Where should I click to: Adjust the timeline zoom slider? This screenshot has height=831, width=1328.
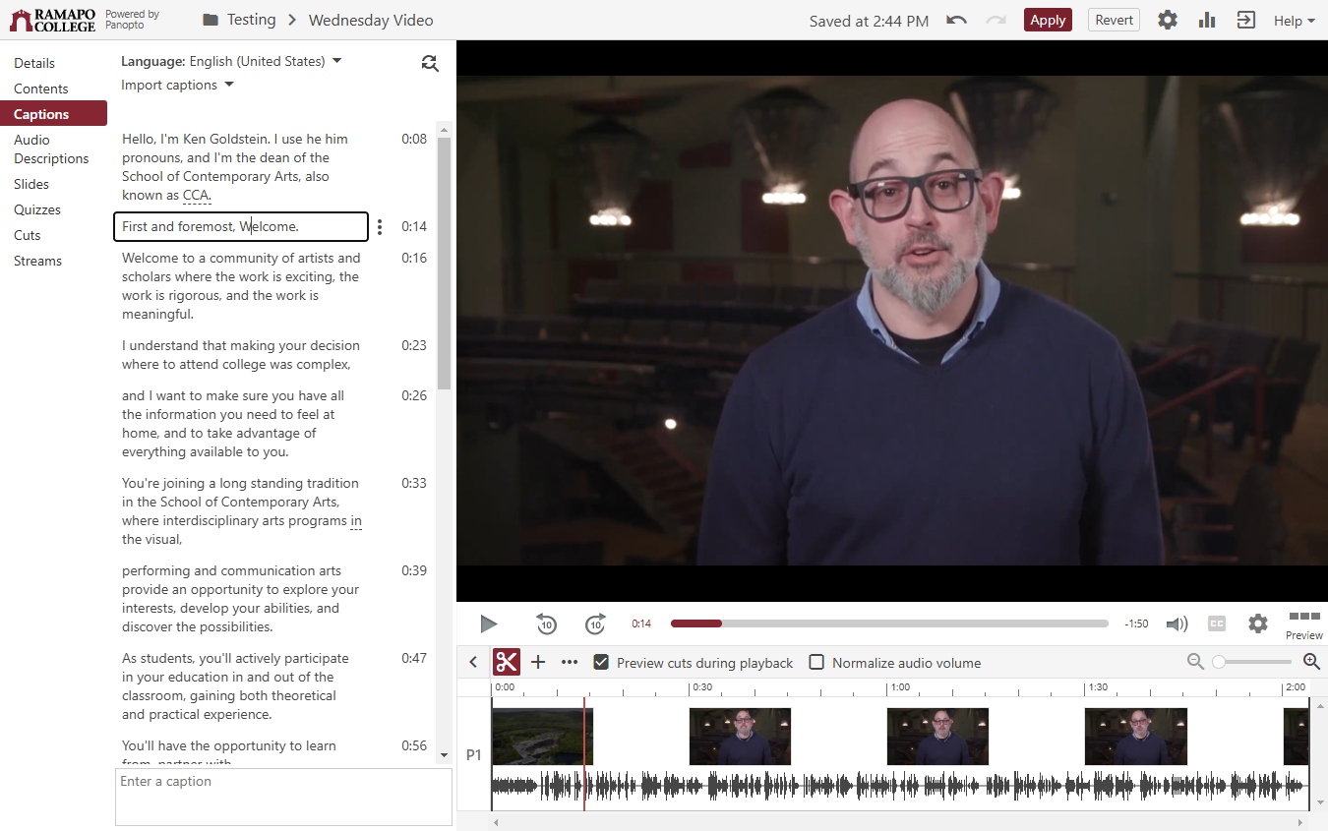point(1251,662)
